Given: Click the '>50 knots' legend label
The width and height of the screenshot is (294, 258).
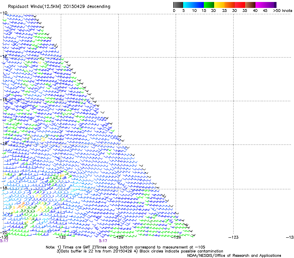Looking at the screenshot, I should (x=282, y=11).
